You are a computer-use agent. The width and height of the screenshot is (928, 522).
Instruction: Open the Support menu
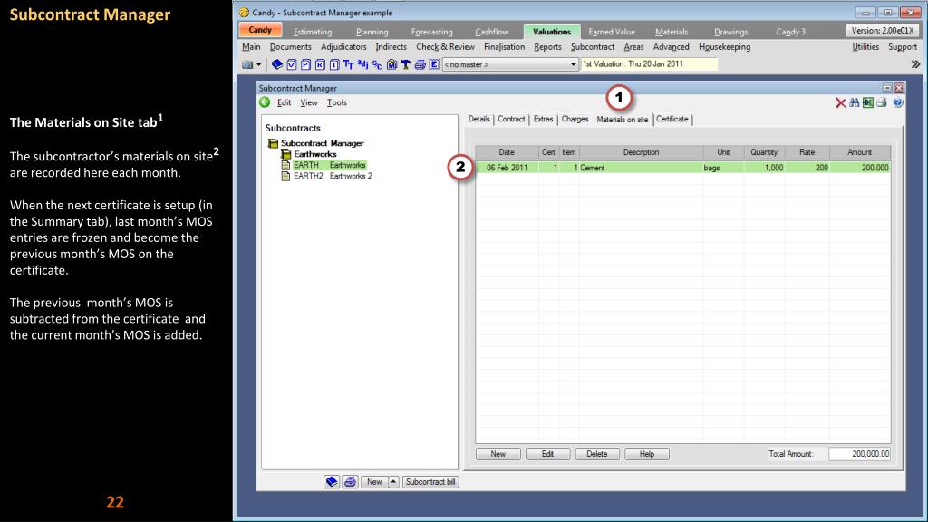903,47
